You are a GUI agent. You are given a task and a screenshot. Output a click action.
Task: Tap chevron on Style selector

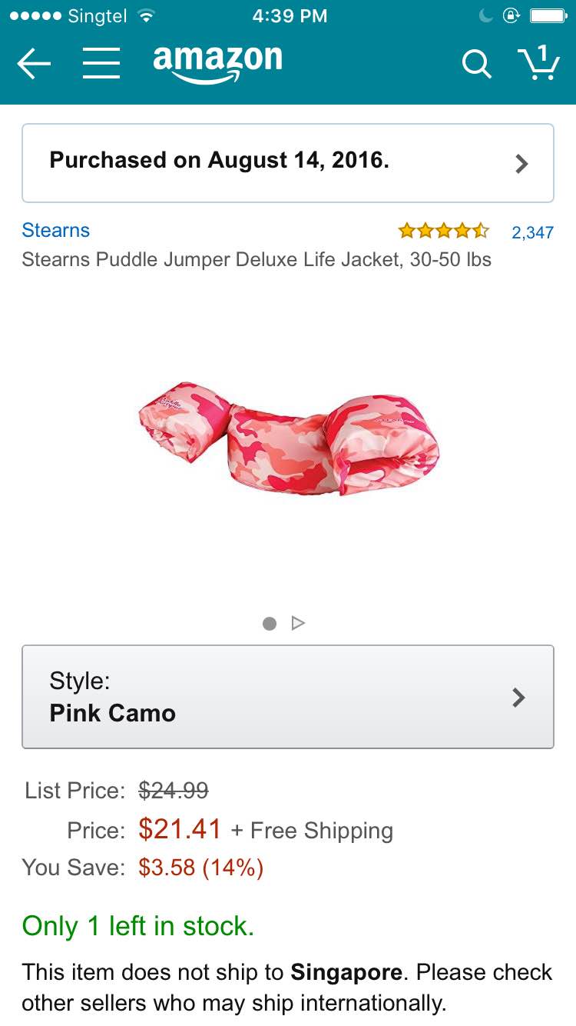pos(519,698)
